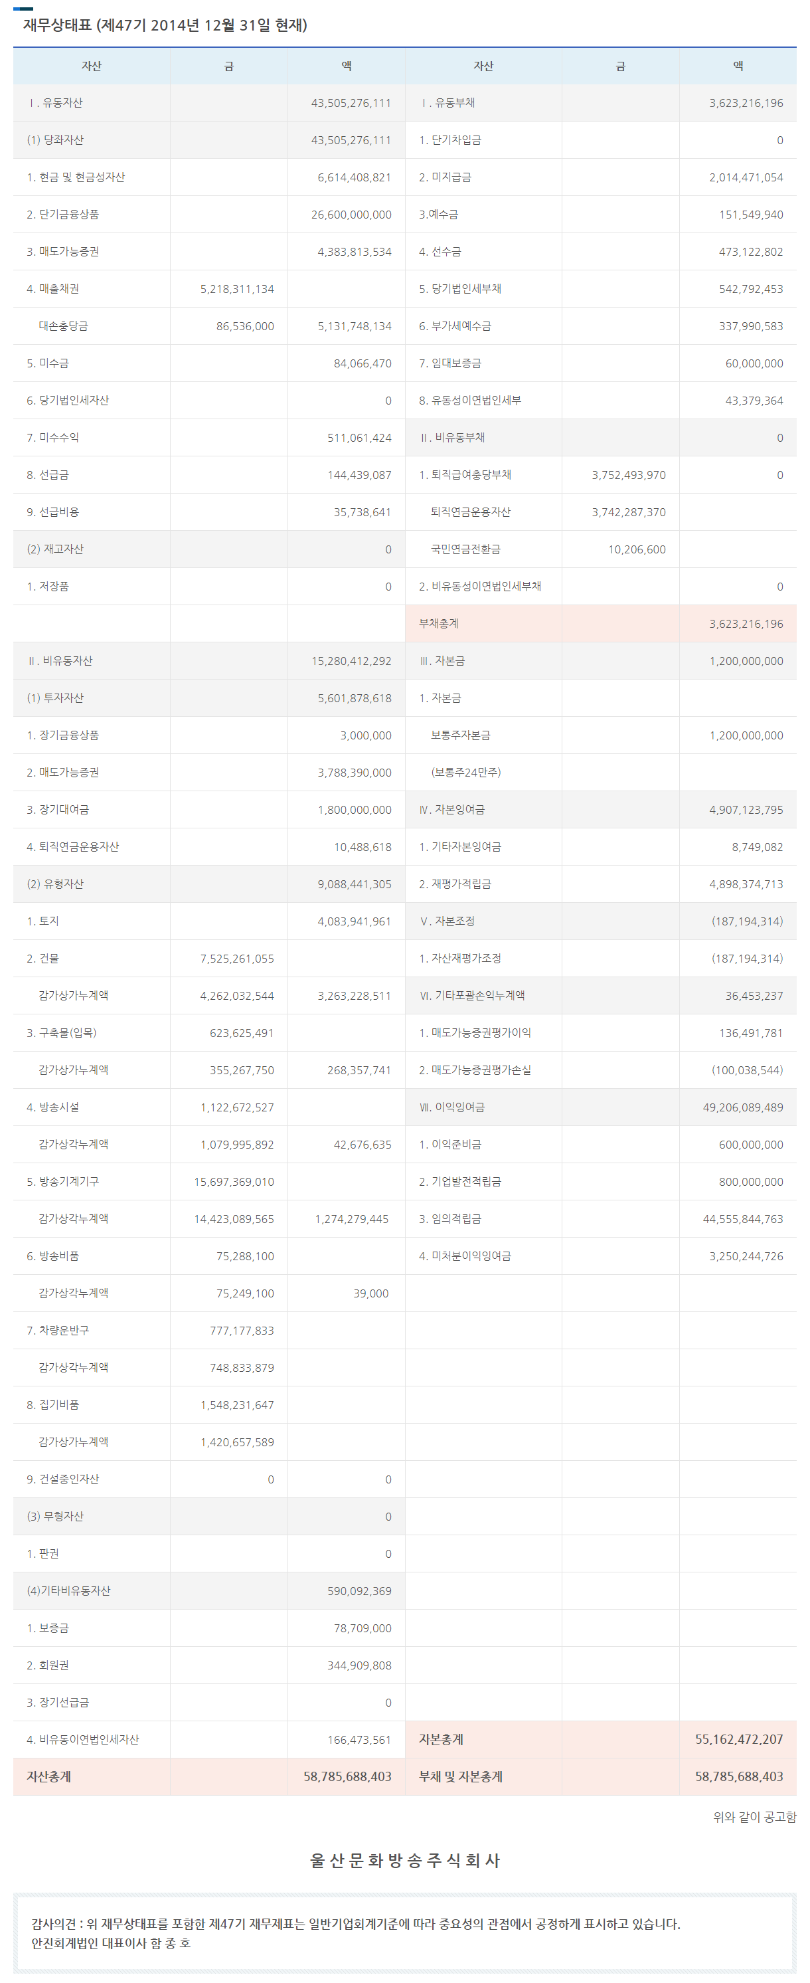Select the 미처분이익잉여금 row label
This screenshot has width=810, height=1983.
coord(465,1256)
